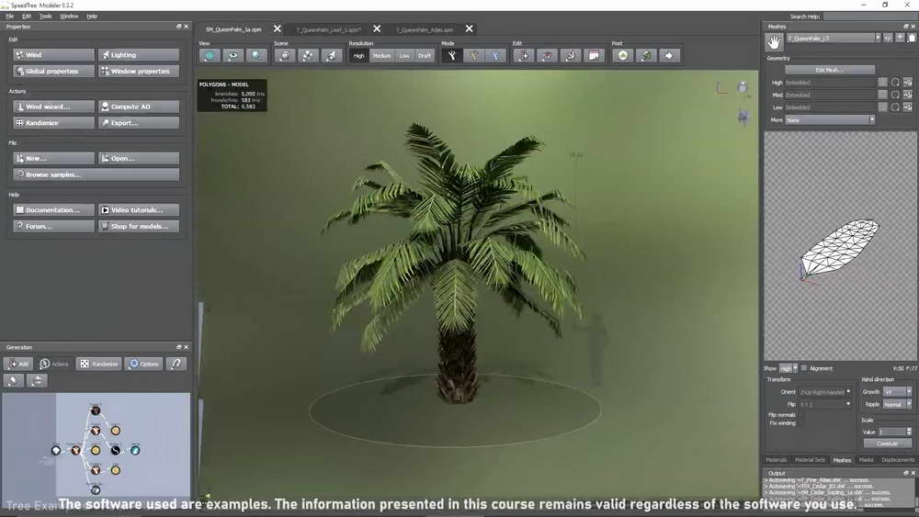Click the fourth Edit toolbar note icon
Viewport: 919px width, 517px height.
click(594, 56)
